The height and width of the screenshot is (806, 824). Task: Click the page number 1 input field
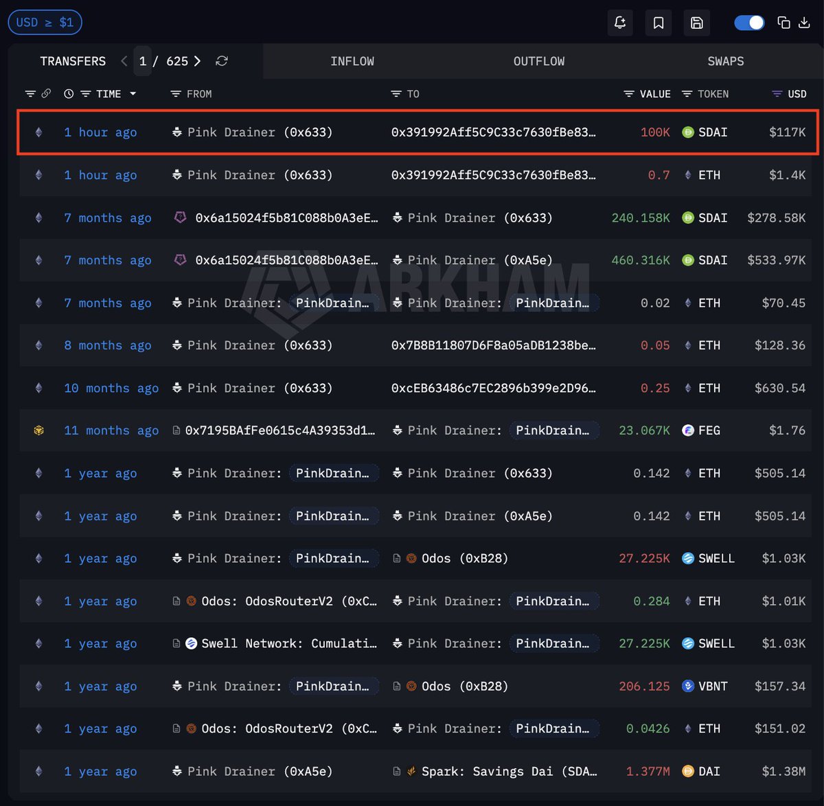pyautogui.click(x=143, y=61)
